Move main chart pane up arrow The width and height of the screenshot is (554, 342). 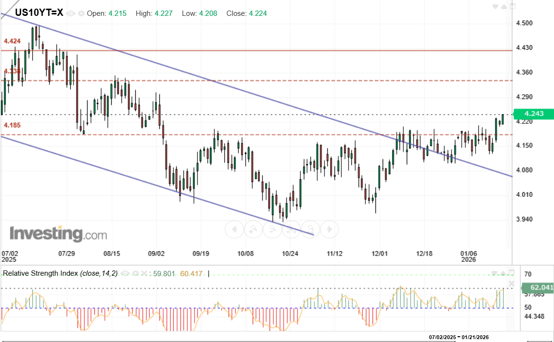pos(503,7)
